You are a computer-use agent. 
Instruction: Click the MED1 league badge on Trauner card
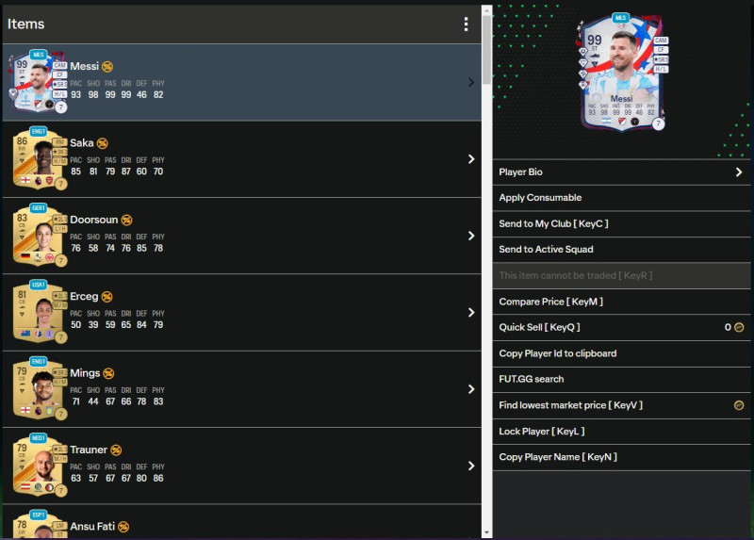click(x=39, y=438)
